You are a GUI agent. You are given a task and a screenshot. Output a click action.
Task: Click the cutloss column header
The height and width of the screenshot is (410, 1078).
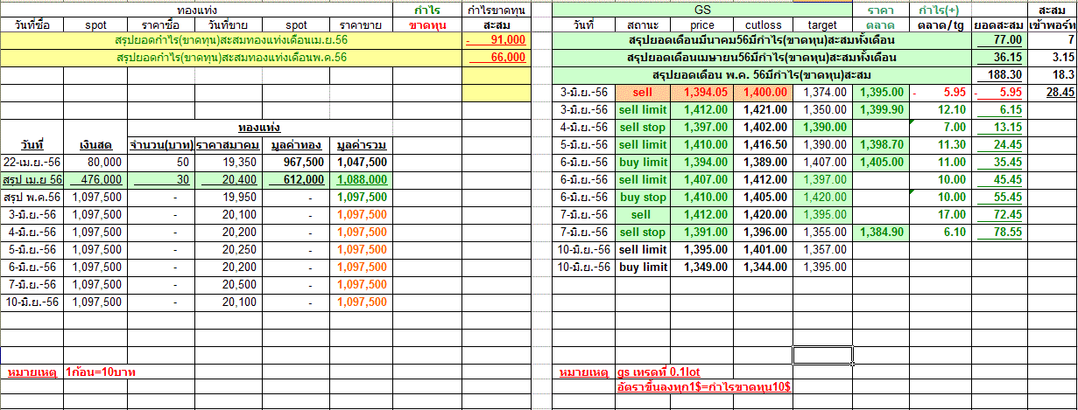point(763,24)
